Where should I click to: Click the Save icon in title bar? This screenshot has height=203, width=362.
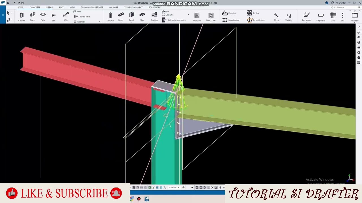click(x=8, y=3)
